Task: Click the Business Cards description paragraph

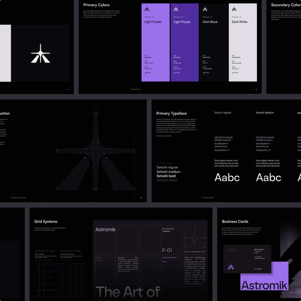Action: pos(242,231)
